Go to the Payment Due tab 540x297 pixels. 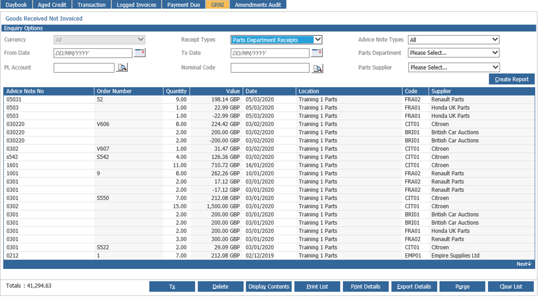184,4
